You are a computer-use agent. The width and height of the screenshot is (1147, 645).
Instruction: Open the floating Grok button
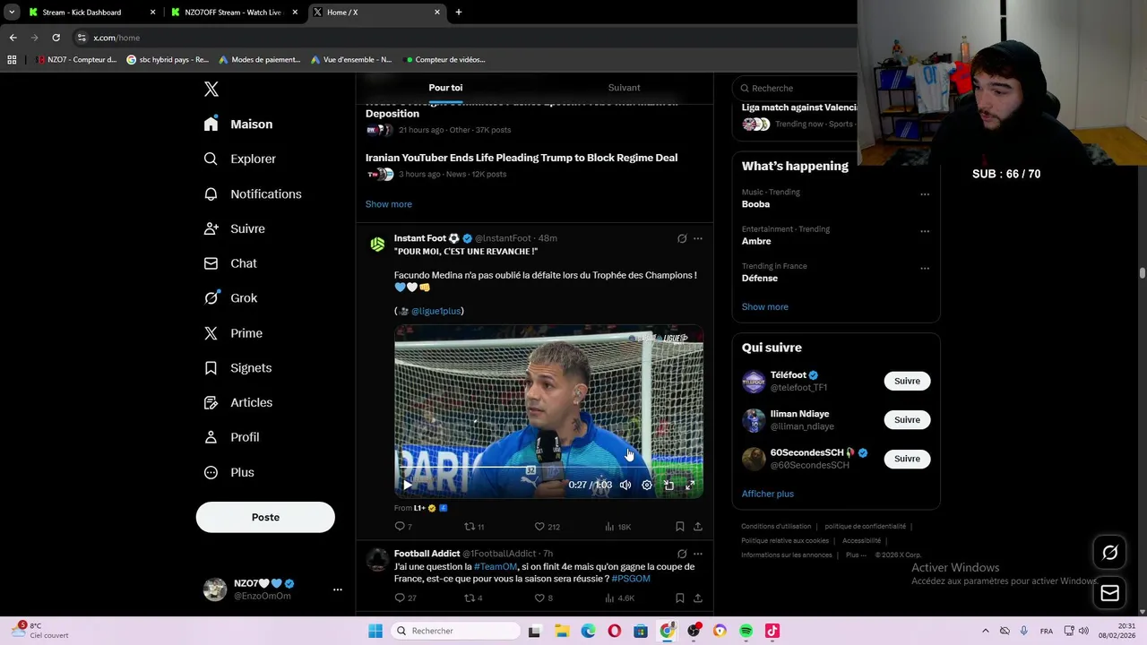pyautogui.click(x=1109, y=553)
